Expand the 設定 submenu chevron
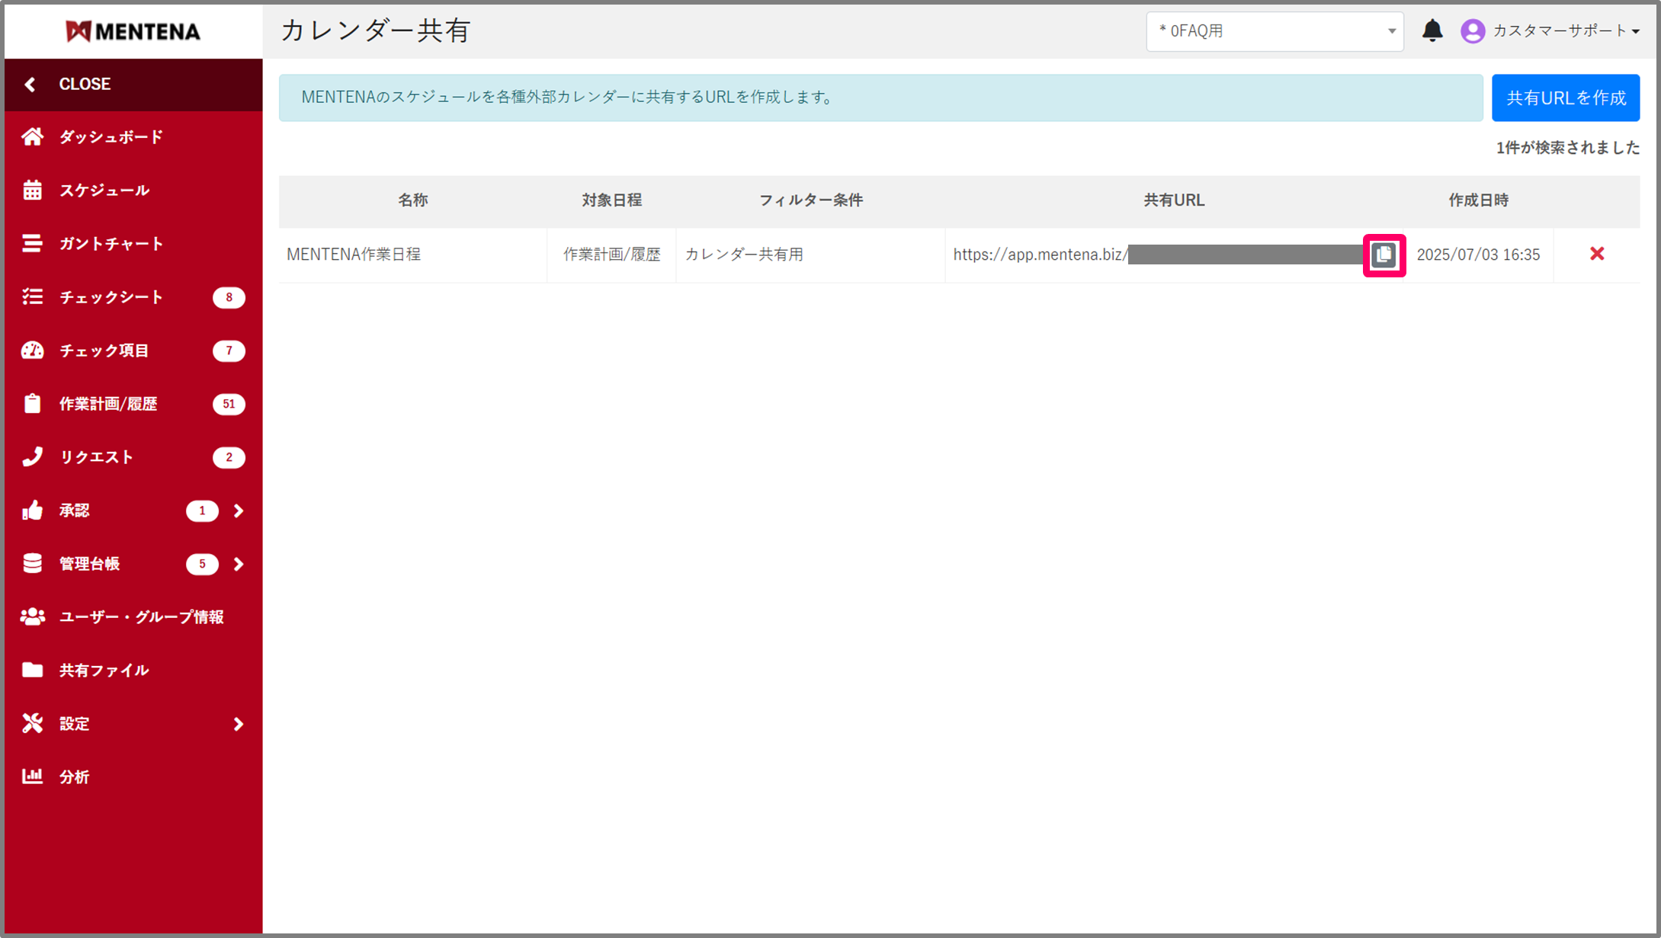 point(239,724)
